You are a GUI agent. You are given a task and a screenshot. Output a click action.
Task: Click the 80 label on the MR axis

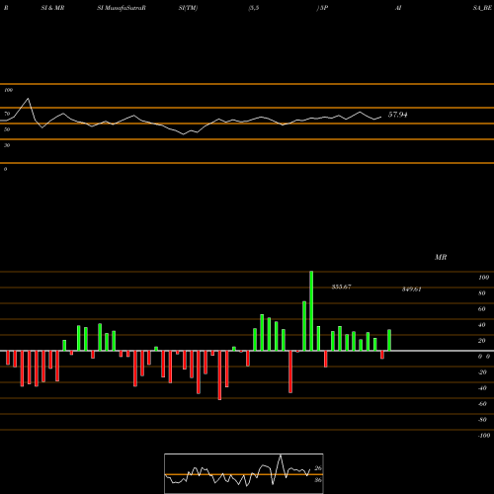482,293
